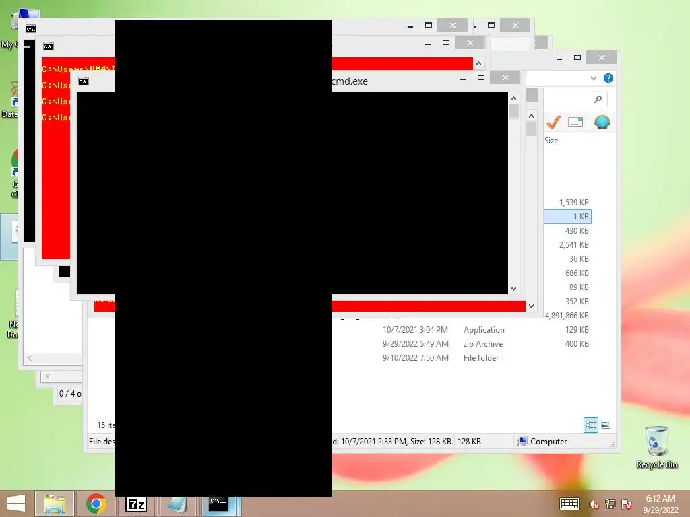Open the Action Center flag icon
The width and height of the screenshot is (690, 517).
click(x=627, y=504)
